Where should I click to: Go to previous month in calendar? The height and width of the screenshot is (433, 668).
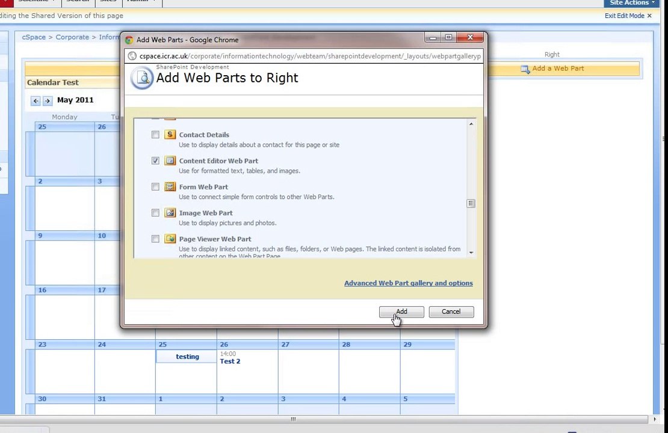click(x=36, y=101)
